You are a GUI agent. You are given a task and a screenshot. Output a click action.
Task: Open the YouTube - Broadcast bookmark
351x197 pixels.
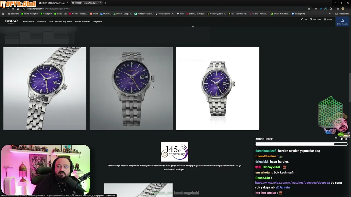78,14
